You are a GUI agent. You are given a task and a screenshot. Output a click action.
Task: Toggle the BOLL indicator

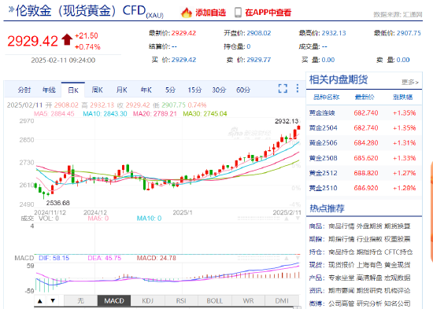click(215, 300)
